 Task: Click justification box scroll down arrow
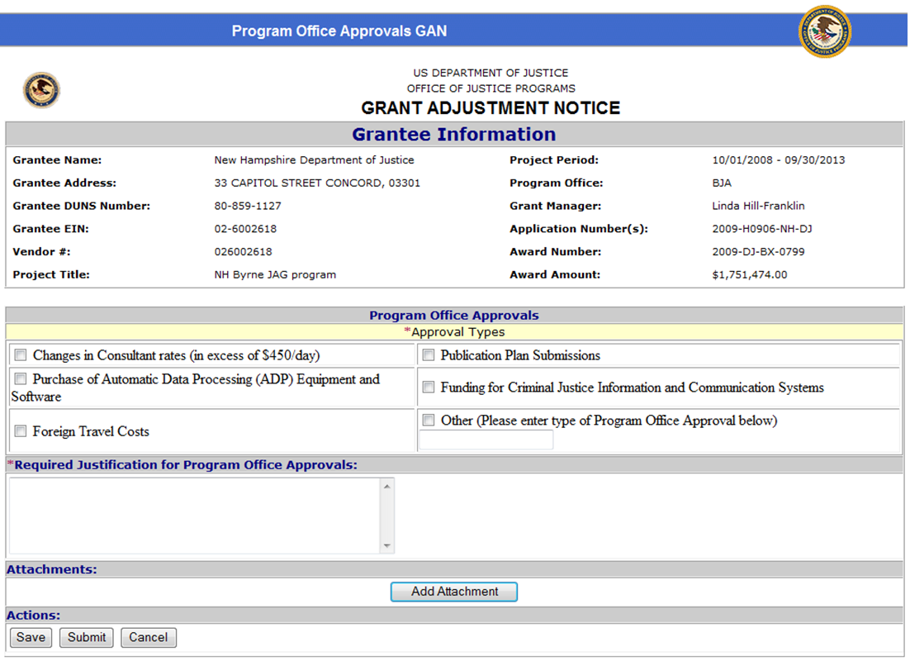tap(387, 545)
